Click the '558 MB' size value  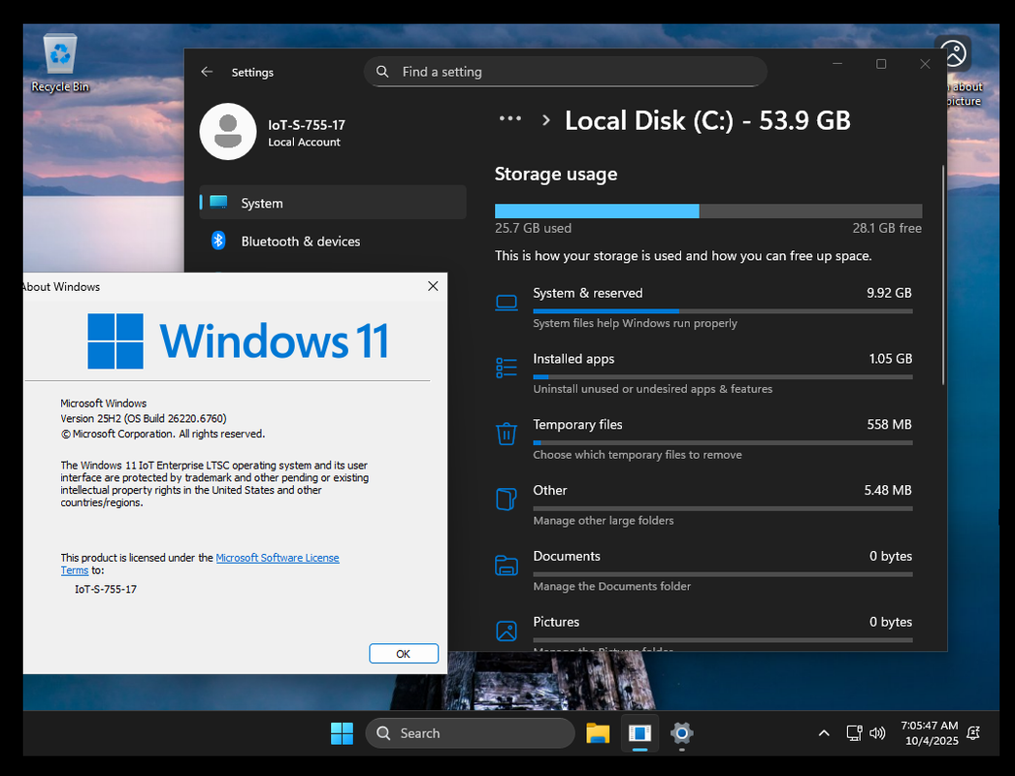[889, 425]
